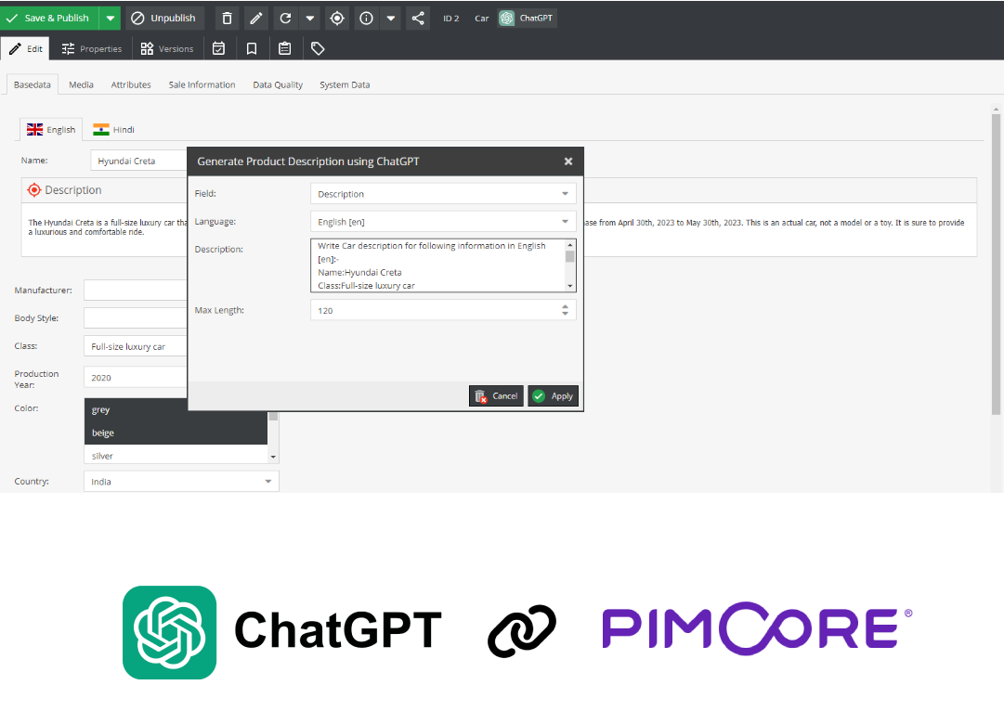Open the Versions tab
This screenshot has width=1004, height=711.
tap(167, 48)
